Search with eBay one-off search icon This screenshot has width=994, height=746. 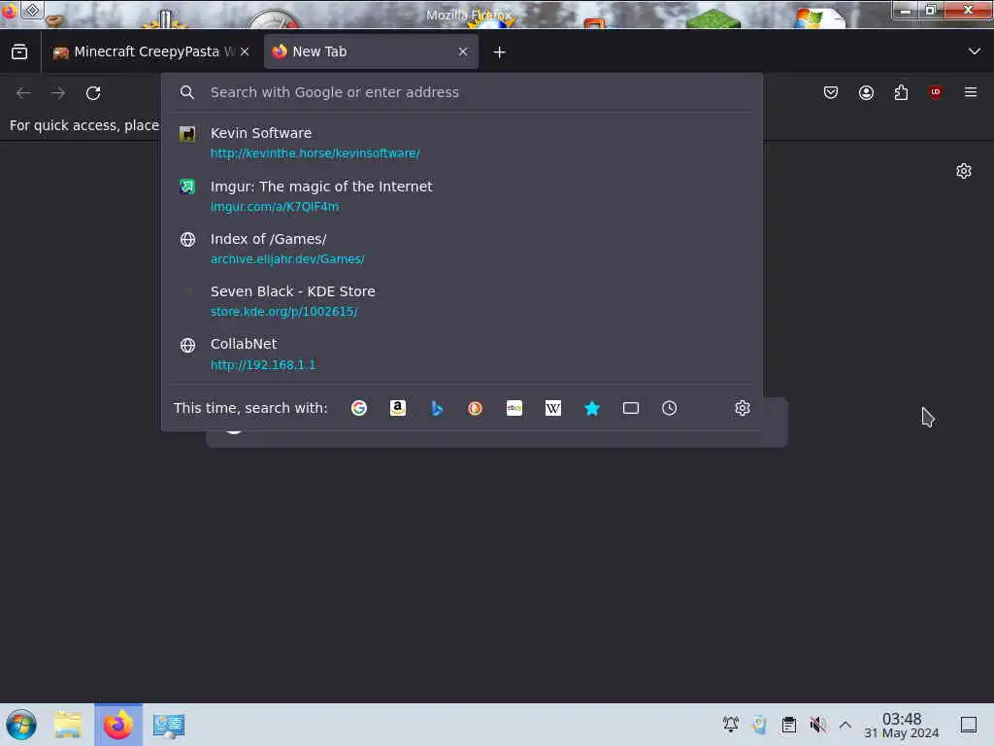pyautogui.click(x=514, y=408)
